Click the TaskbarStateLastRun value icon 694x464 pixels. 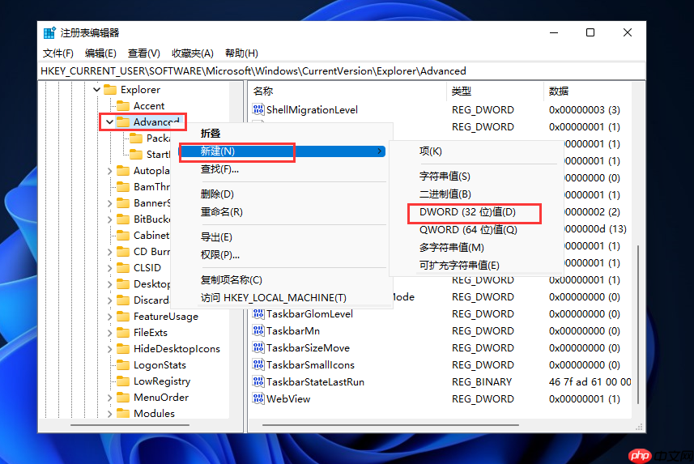[x=258, y=381]
